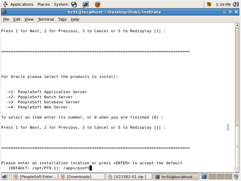Open the Trash applet at bottom right
Image resolution: width=241 pixels, height=181 pixels.
[x=236, y=177]
